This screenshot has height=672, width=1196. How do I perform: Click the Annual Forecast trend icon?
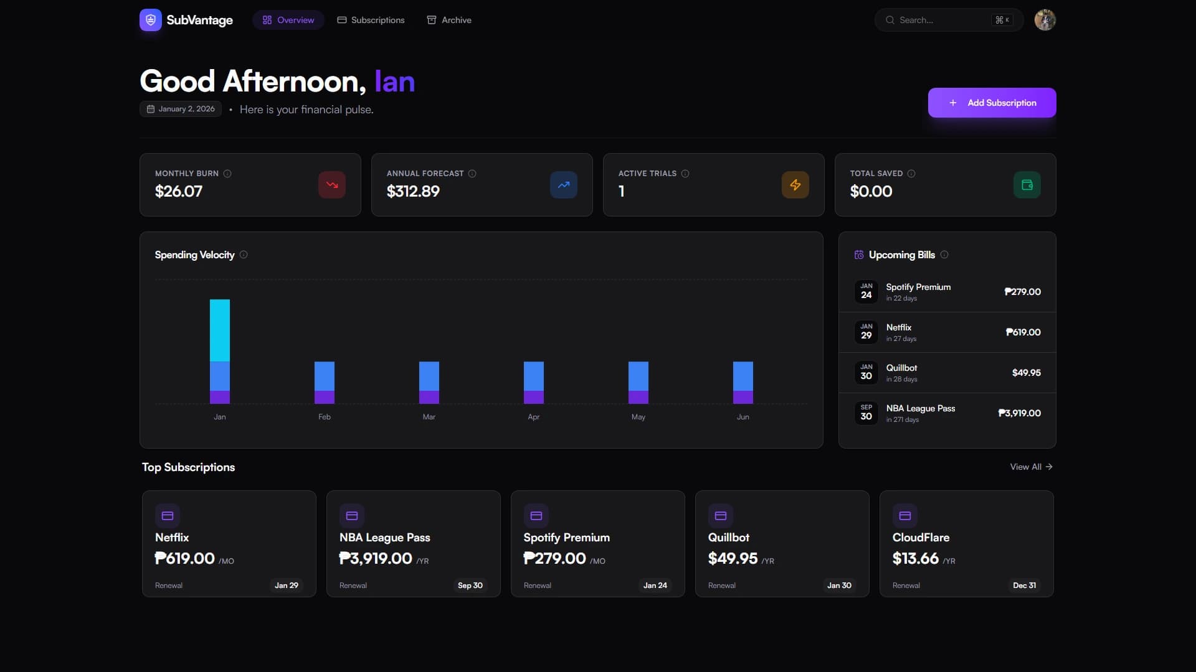pyautogui.click(x=563, y=184)
